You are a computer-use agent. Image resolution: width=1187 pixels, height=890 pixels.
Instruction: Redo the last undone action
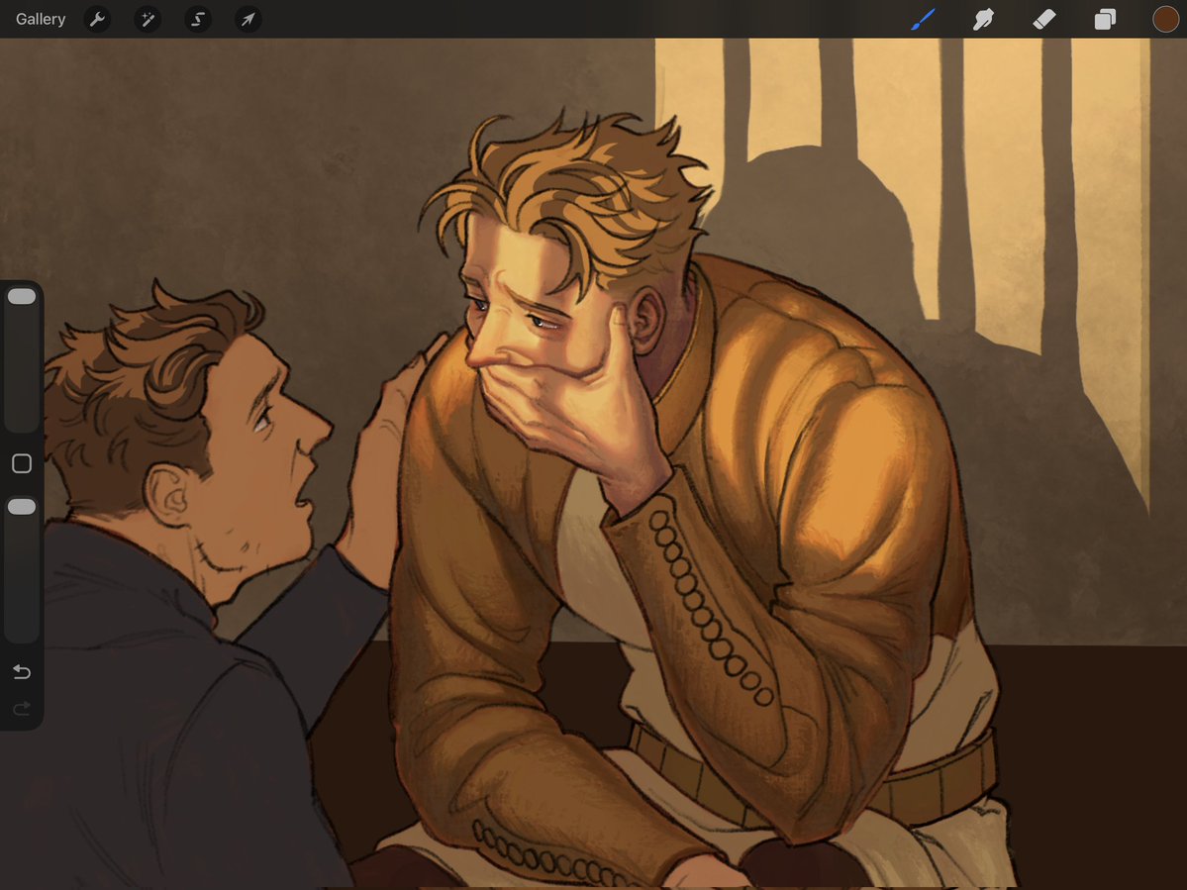pyautogui.click(x=21, y=709)
